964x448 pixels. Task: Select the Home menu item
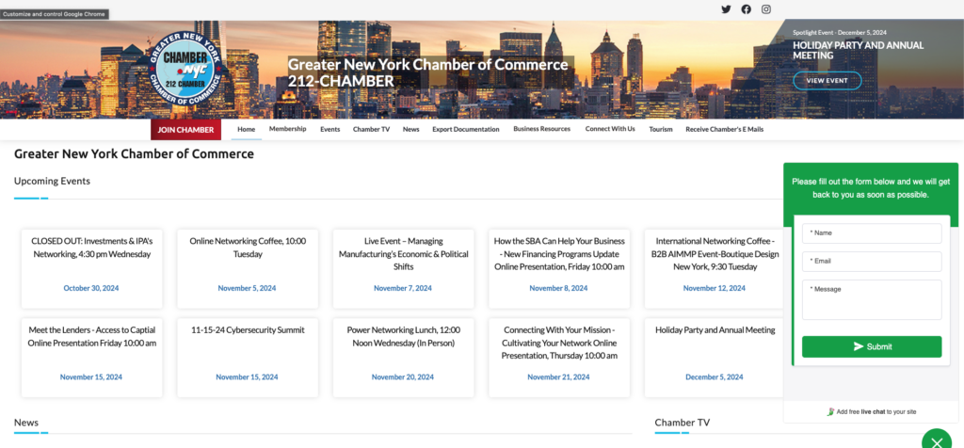[x=246, y=130]
